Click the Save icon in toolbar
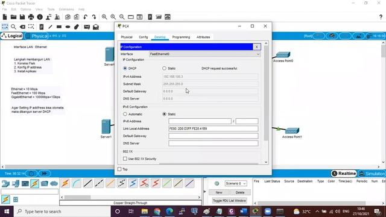Image resolution: width=386 pixels, height=217 pixels. click(x=22, y=17)
